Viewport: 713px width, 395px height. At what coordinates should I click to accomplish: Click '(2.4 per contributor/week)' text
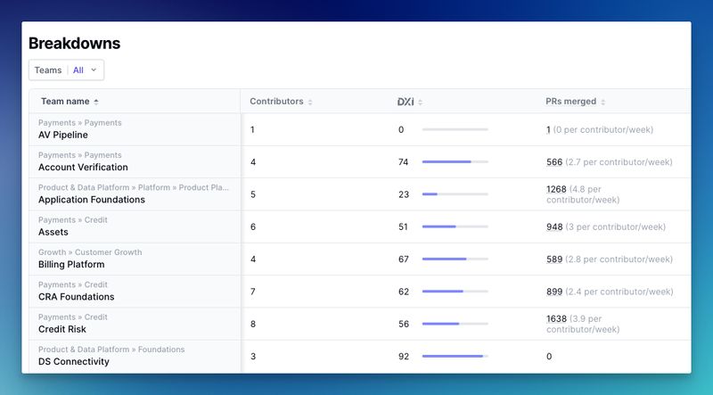pyautogui.click(x=619, y=292)
